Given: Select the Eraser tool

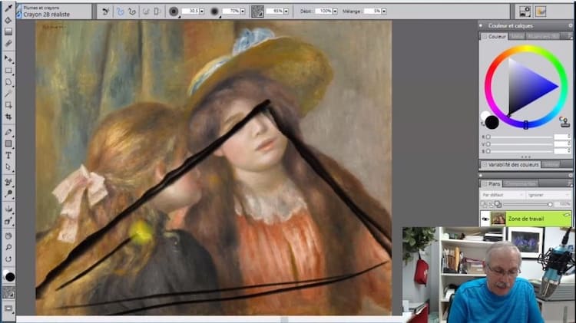Looking at the screenshot, I should pyautogui.click(x=8, y=43).
